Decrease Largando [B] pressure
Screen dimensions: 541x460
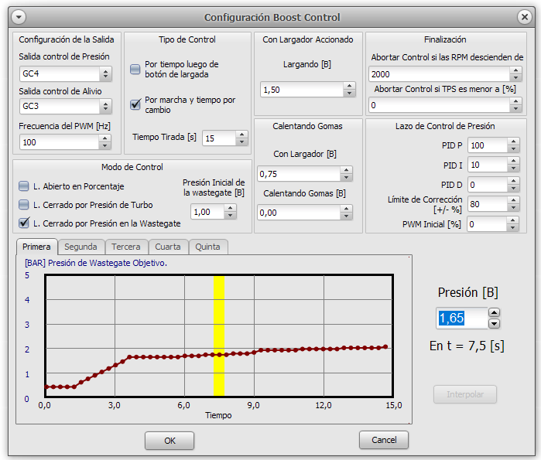pyautogui.click(x=349, y=94)
